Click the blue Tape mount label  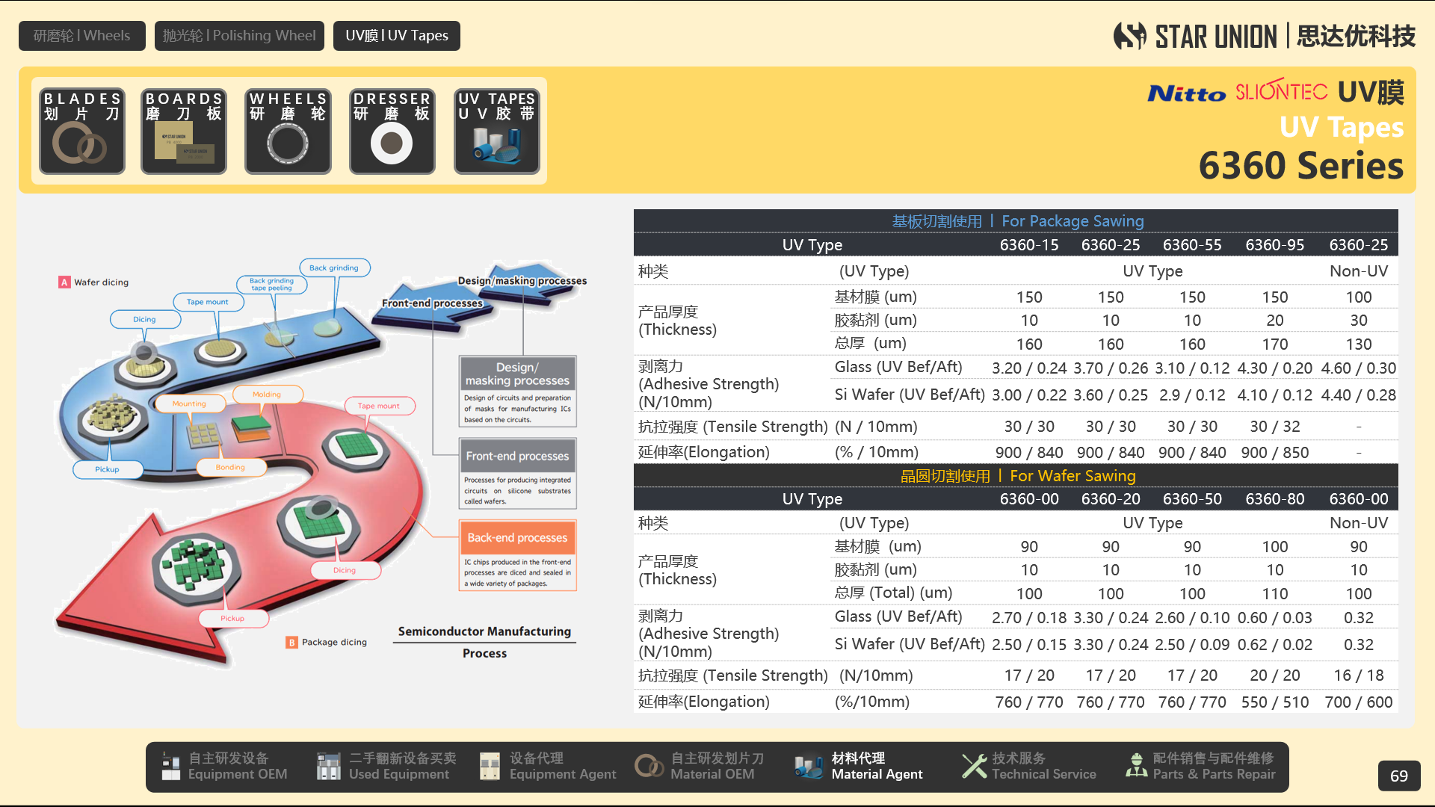pos(208,302)
